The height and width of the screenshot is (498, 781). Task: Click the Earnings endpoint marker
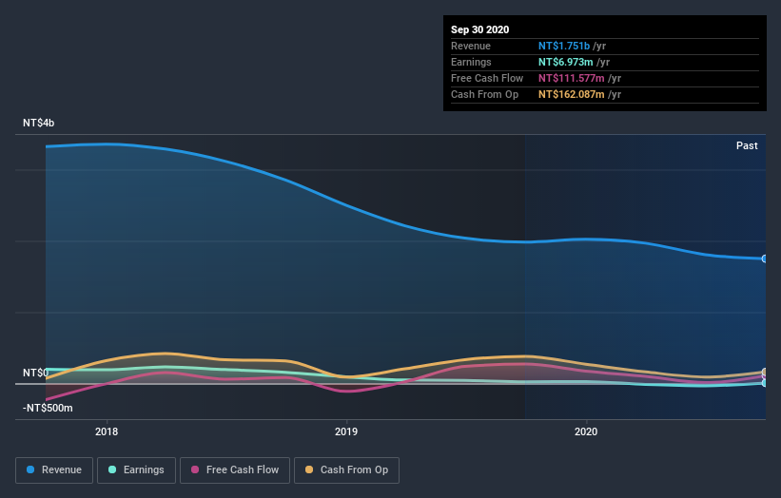[x=765, y=383]
